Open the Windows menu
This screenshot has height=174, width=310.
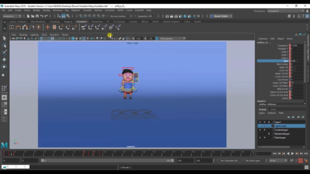(58, 10)
